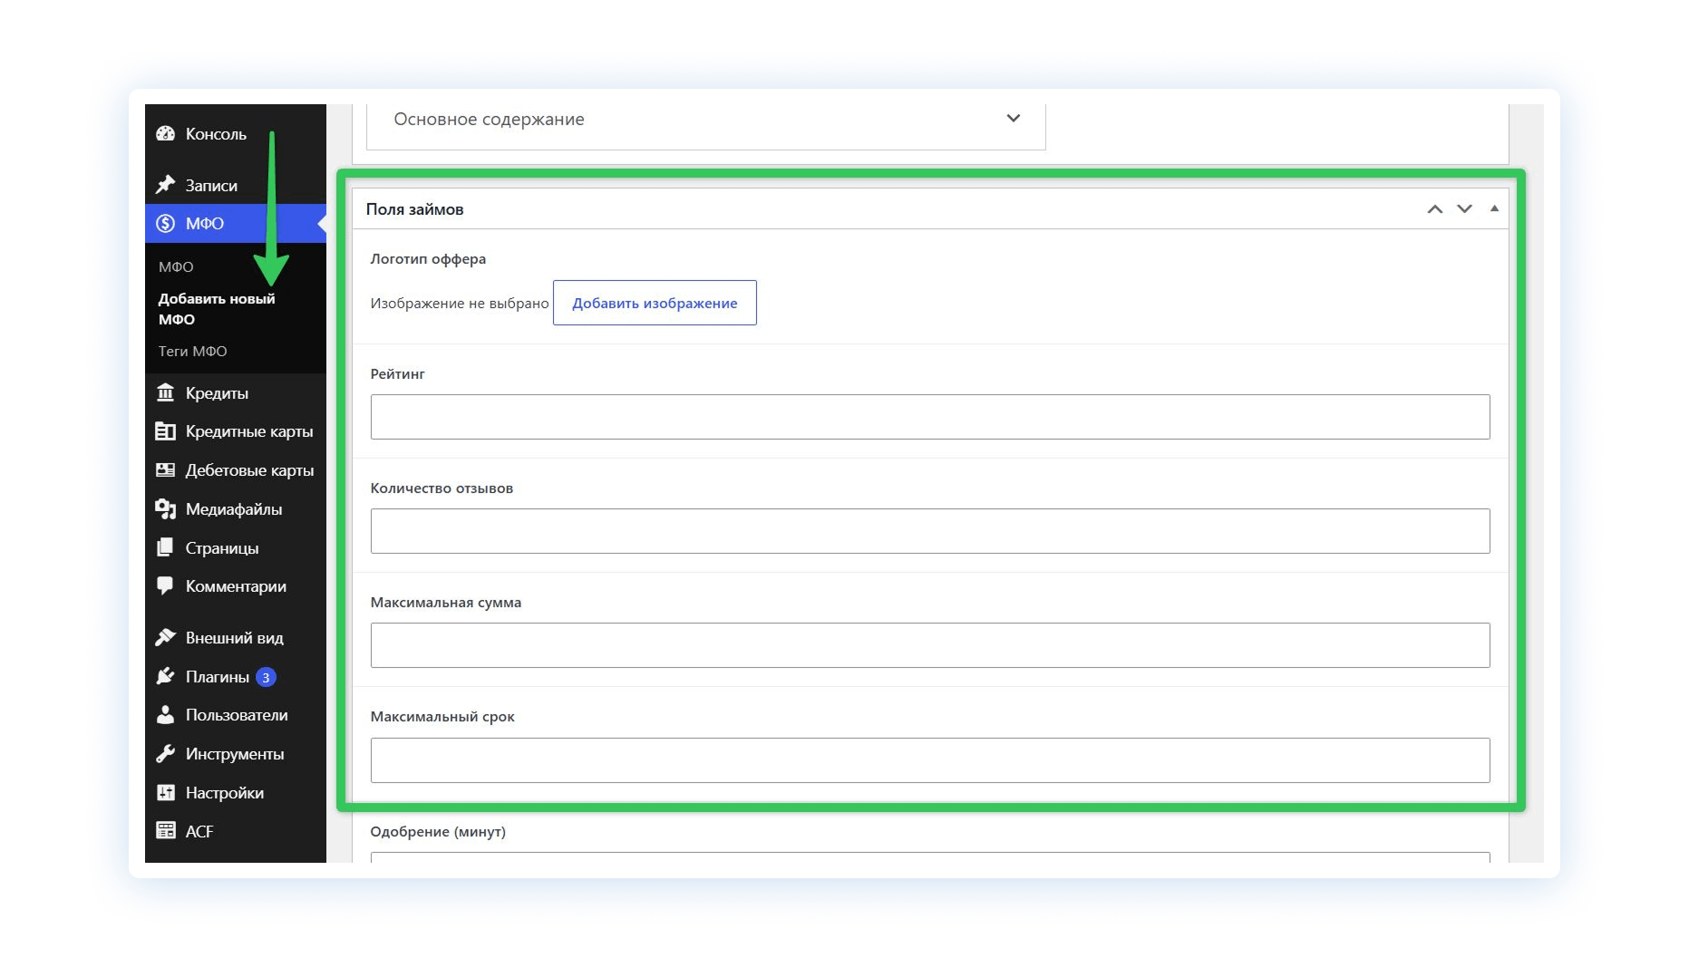This screenshot has height=967, width=1689.
Task: Open Теги МФО submenu item
Action: (x=192, y=351)
